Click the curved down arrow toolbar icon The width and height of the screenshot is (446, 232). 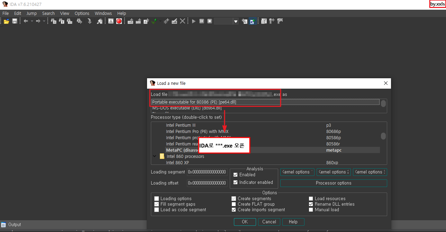(x=89, y=21)
